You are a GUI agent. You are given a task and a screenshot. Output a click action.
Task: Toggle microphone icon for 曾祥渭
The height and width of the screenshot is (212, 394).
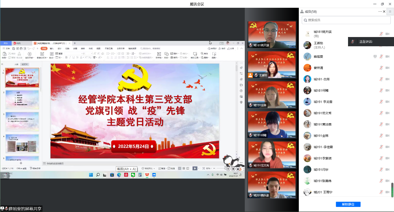pyautogui.click(x=381, y=68)
